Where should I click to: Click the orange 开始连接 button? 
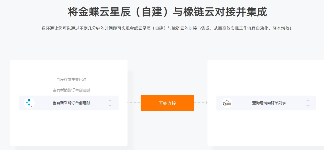(167, 103)
